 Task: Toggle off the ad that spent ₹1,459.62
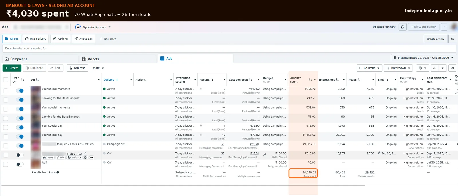[20, 137]
